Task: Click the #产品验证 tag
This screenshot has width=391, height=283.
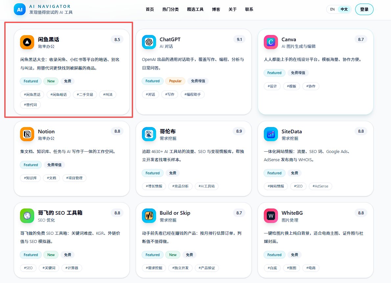Action: click(207, 268)
